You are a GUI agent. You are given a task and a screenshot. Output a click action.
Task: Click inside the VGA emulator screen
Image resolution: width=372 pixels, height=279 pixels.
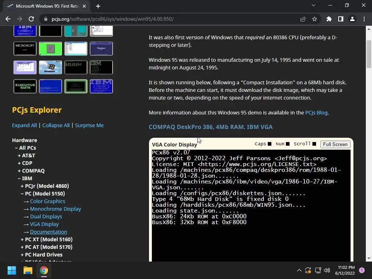click(251, 206)
